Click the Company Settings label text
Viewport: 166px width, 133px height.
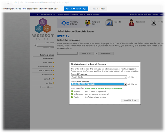click(x=74, y=23)
